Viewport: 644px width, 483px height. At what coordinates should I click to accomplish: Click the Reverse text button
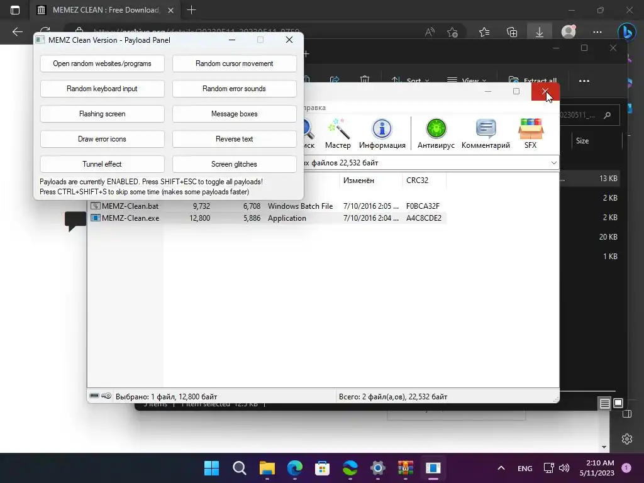[234, 139]
